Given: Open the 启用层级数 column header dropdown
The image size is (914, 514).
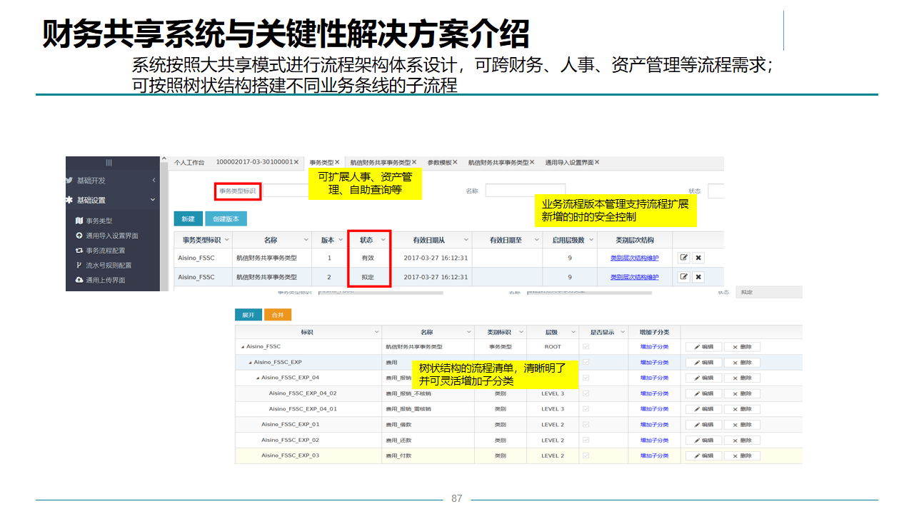Looking at the screenshot, I should (x=591, y=240).
